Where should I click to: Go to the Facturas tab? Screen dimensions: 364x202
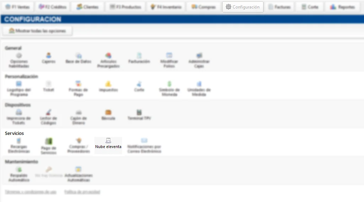279,7
